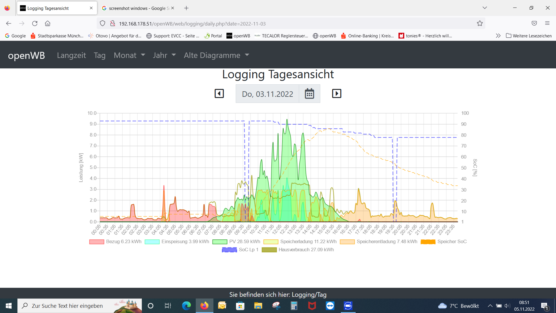Go to the next day arrow

point(336,94)
